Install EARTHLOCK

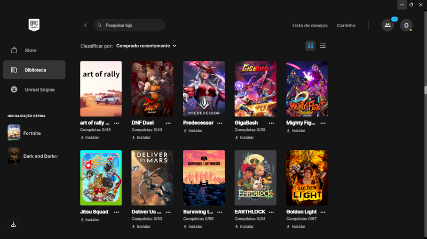coord(244,227)
